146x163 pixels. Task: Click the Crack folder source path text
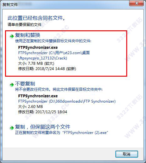tap(54, 55)
